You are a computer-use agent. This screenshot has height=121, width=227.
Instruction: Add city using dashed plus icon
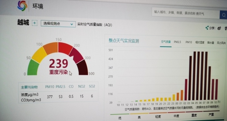click(35, 23)
